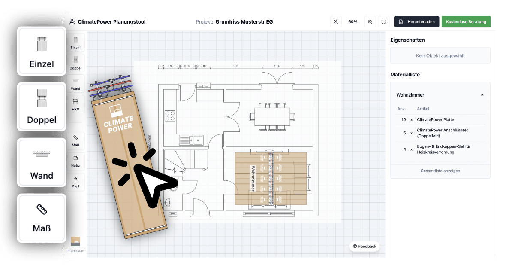The image size is (515, 271).
Task: Show Gesamtliste anzeigen full list
Action: pos(440,171)
